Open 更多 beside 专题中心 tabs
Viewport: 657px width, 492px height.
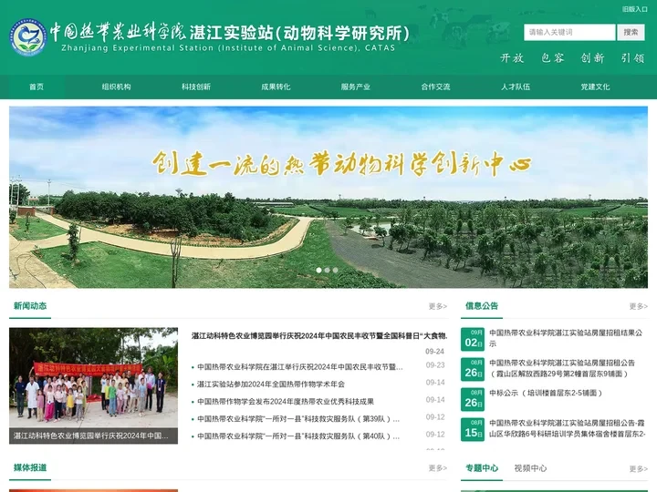(x=638, y=468)
